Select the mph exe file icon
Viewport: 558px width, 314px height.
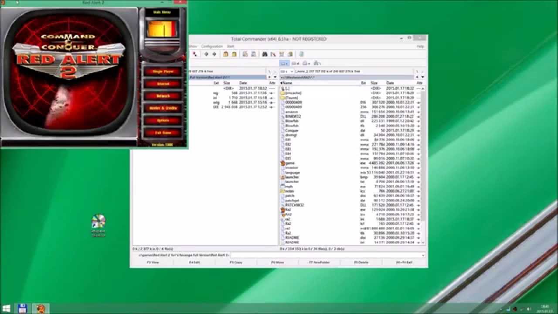tap(283, 187)
